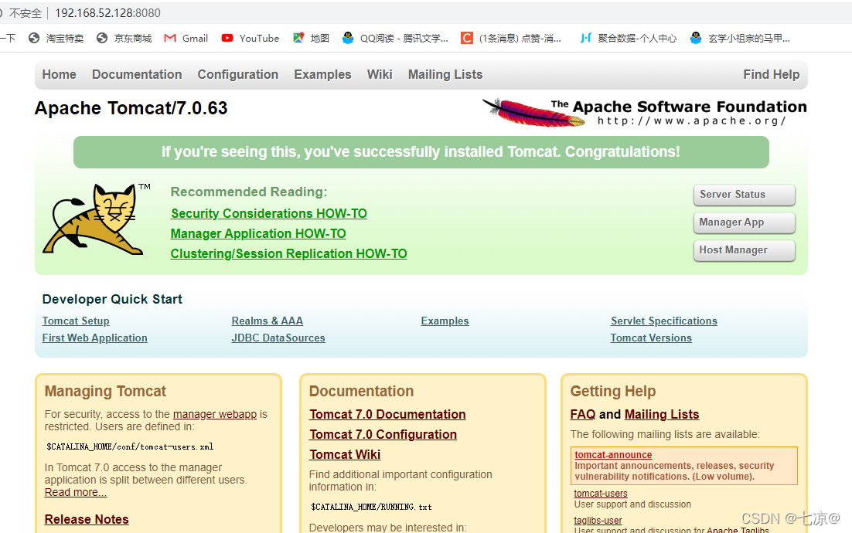Open the Release Notes link
This screenshot has width=852, height=533.
[x=87, y=519]
